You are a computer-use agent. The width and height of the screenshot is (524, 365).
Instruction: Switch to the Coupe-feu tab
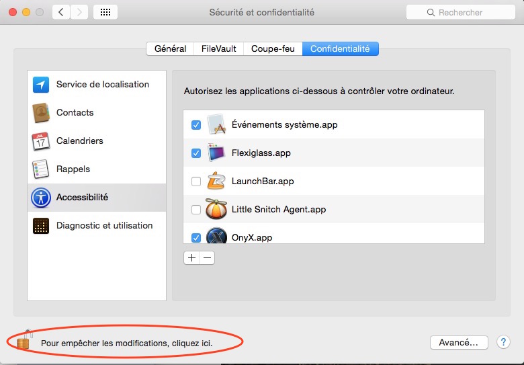click(x=273, y=49)
